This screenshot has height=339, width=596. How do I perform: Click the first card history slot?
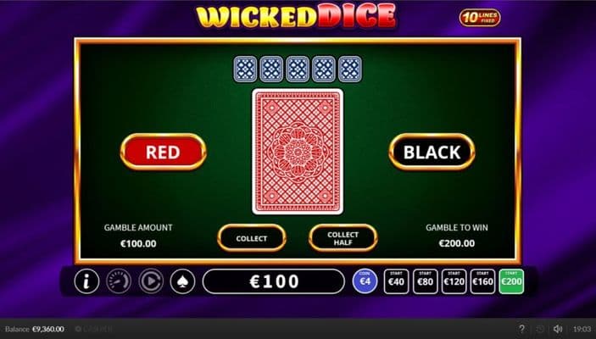click(x=245, y=69)
